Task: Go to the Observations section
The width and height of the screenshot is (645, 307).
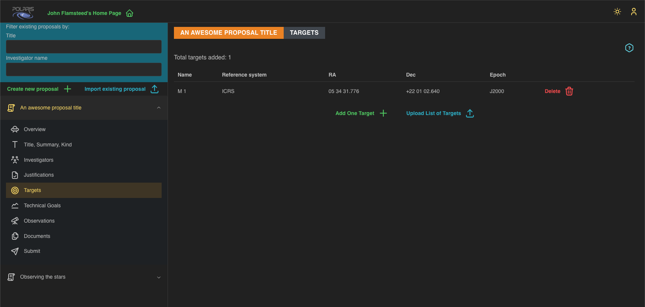Action: [x=39, y=221]
